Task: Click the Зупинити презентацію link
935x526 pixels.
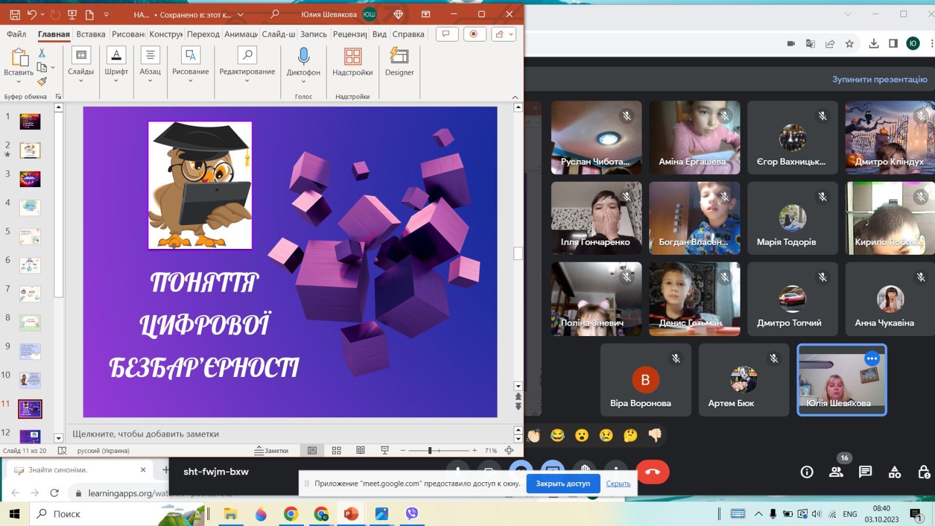Action: pyautogui.click(x=879, y=79)
